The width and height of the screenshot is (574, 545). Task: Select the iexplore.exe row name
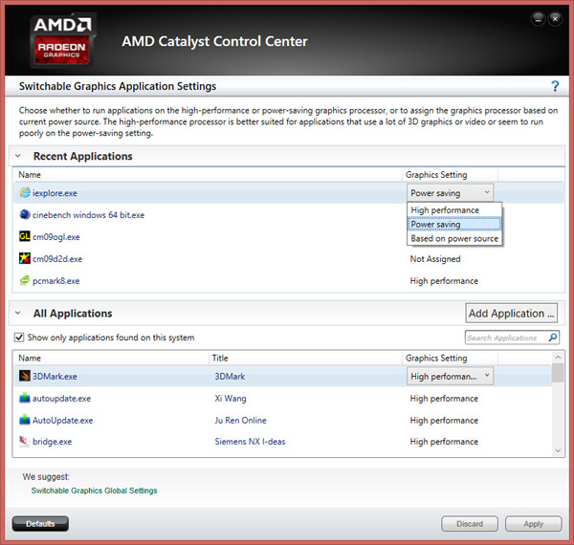pos(55,193)
